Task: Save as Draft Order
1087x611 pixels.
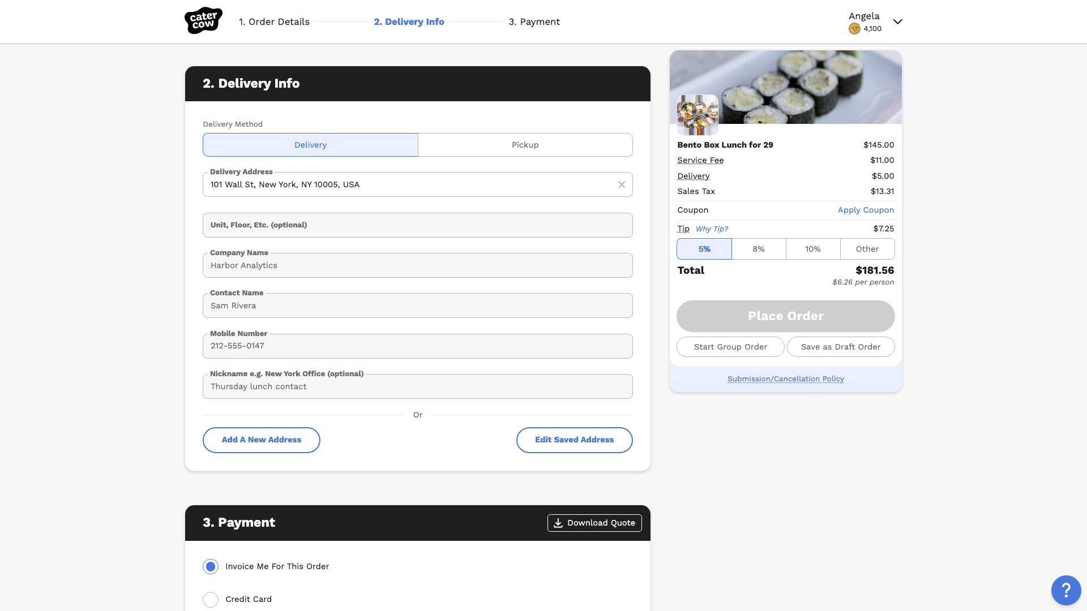Action: pyautogui.click(x=841, y=347)
